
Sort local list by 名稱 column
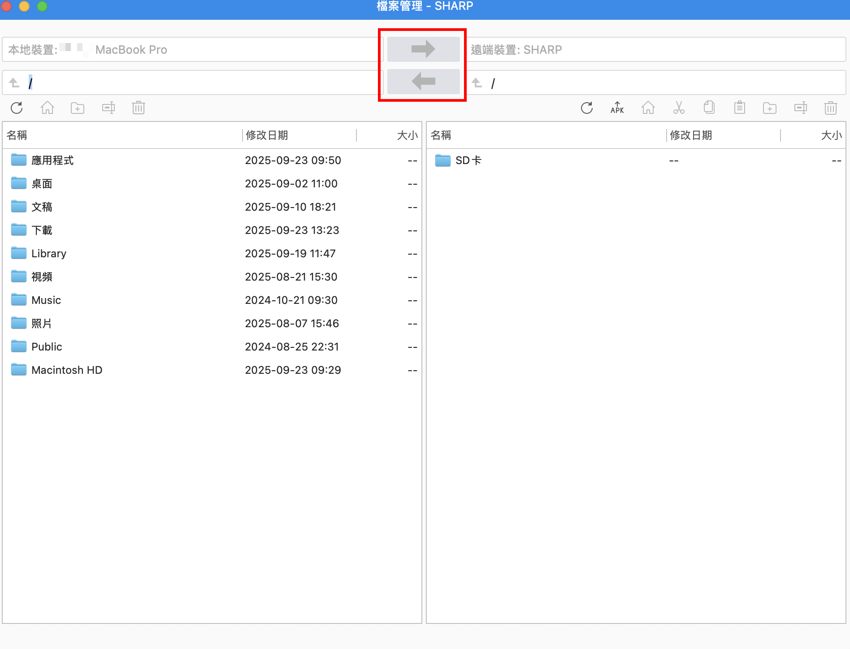pyautogui.click(x=122, y=135)
